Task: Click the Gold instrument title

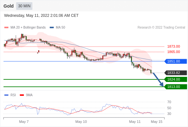Action: click(9, 6)
